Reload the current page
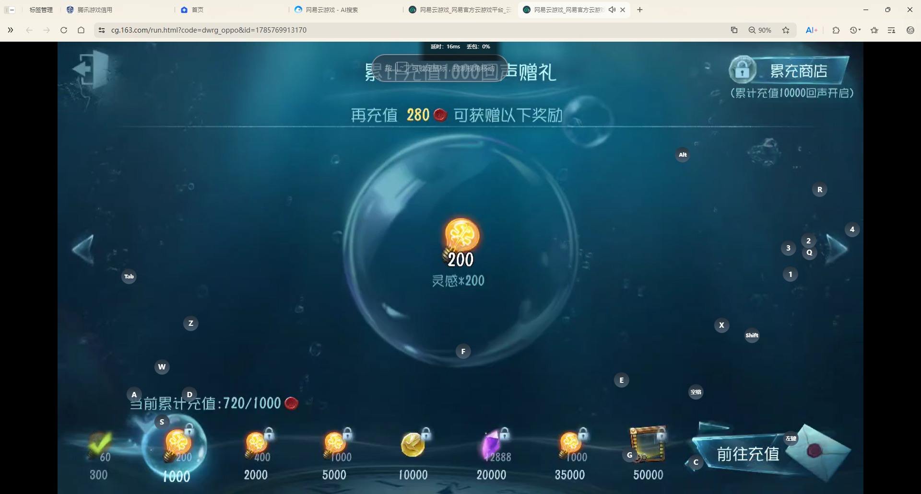The image size is (921, 494). [x=64, y=30]
